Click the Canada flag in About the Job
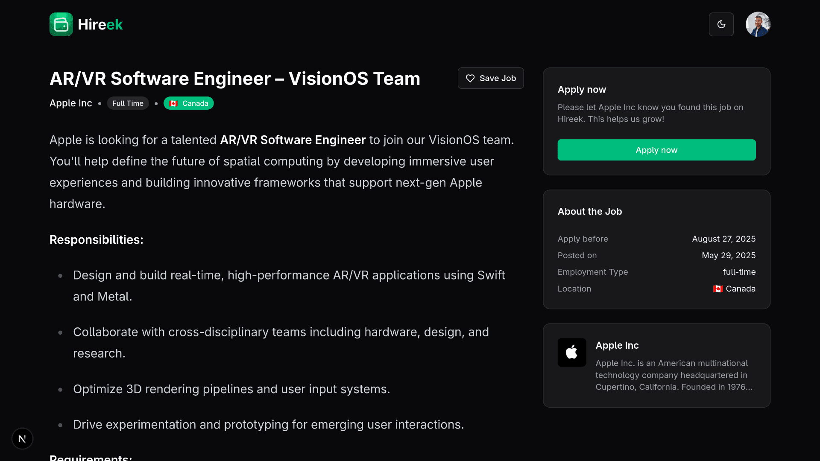This screenshot has width=820, height=461. coord(718,289)
